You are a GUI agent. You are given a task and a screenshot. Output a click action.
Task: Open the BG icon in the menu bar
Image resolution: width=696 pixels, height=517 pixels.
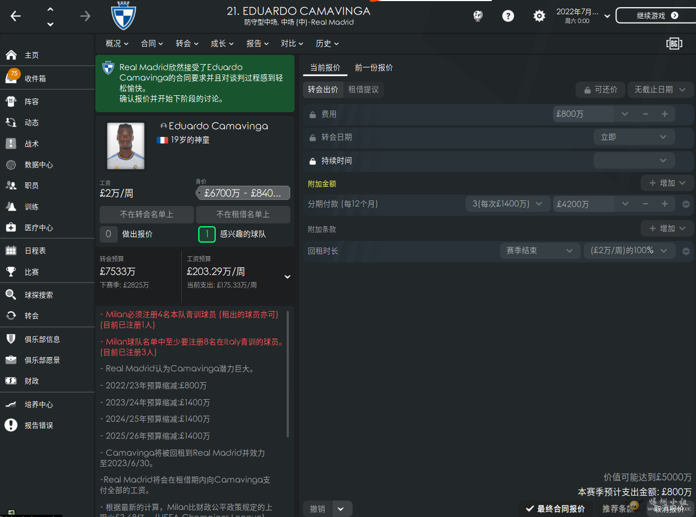tap(674, 44)
